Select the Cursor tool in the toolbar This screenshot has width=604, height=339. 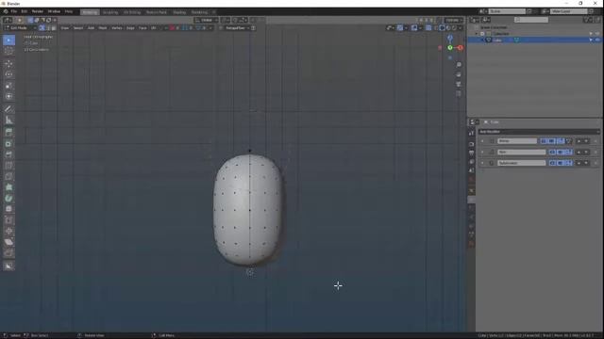(8, 51)
